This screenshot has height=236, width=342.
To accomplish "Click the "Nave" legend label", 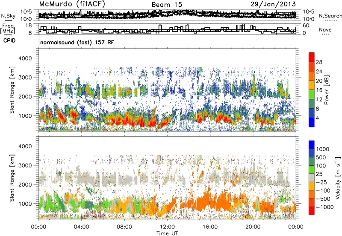I will (x=325, y=30).
